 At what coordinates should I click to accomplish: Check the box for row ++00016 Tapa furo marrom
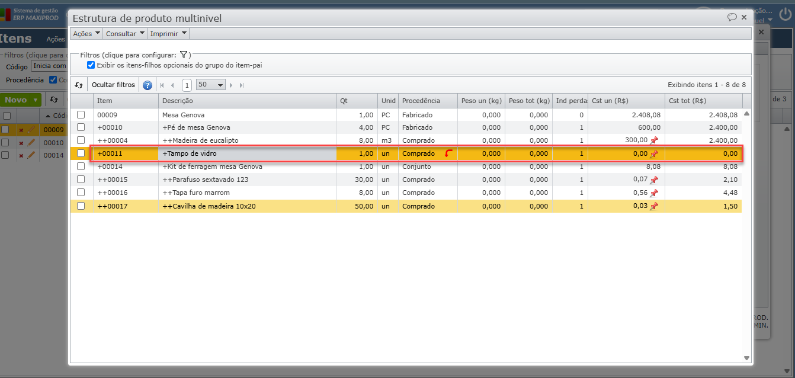pos(81,193)
